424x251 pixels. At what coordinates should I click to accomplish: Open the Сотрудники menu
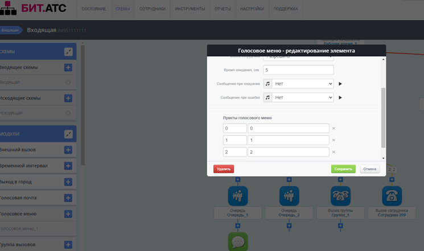point(152,9)
